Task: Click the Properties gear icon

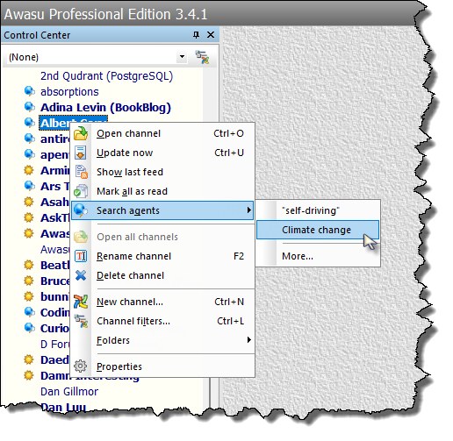Action: pos(81,366)
